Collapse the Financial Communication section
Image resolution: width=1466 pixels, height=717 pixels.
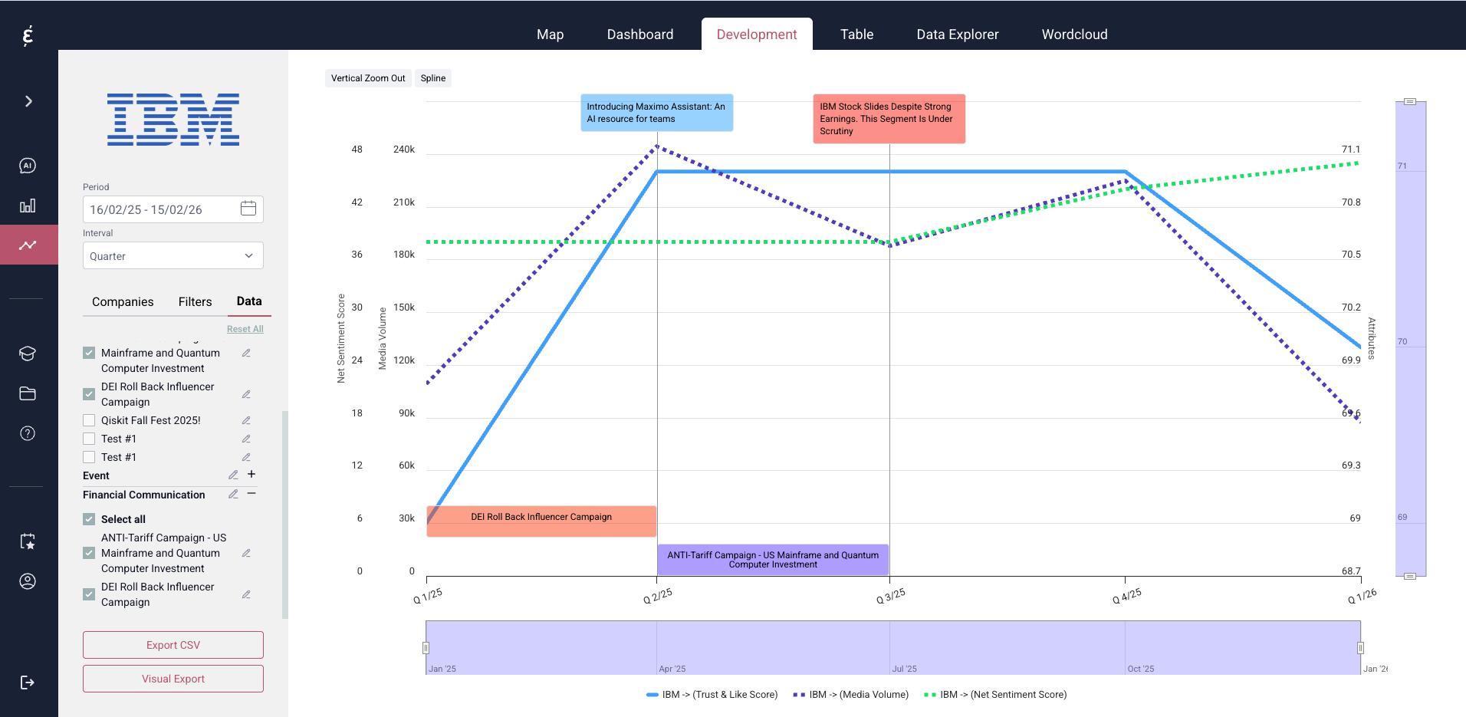point(251,494)
